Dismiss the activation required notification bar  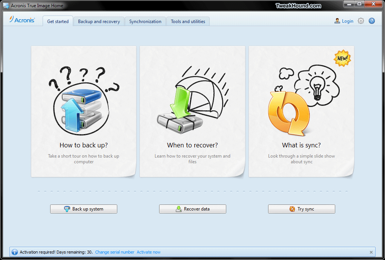pyautogui.click(x=371, y=252)
